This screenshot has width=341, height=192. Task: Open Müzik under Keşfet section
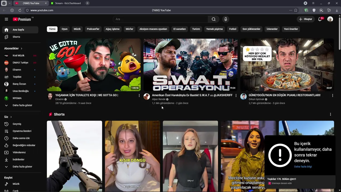coord(20,184)
